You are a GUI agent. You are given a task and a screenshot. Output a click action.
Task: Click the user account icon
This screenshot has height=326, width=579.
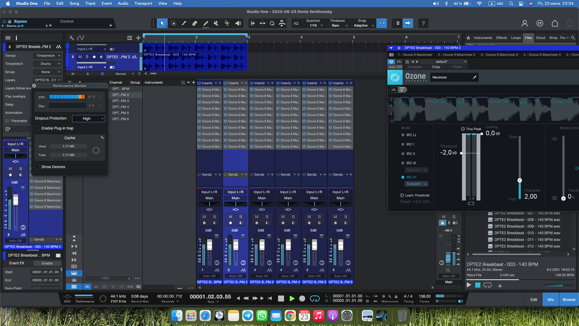point(525,23)
